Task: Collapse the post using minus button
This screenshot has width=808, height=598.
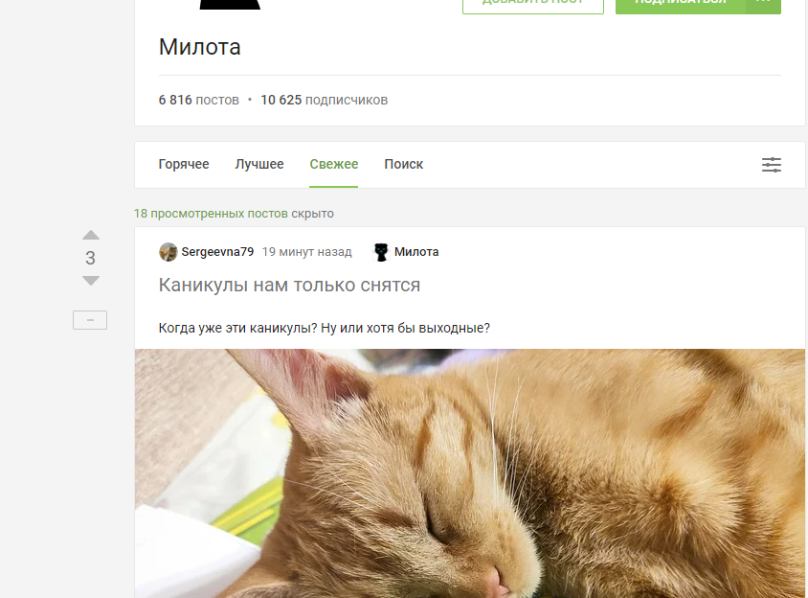Action: (x=90, y=320)
